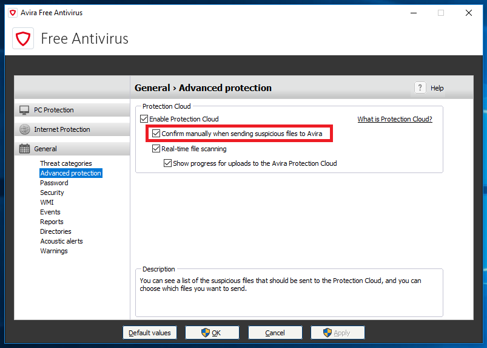
Task: Open the Internet Protection section
Action: (x=72, y=129)
